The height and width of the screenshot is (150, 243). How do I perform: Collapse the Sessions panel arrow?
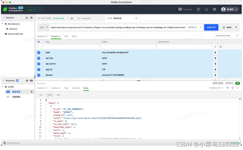[x=3, y=18]
